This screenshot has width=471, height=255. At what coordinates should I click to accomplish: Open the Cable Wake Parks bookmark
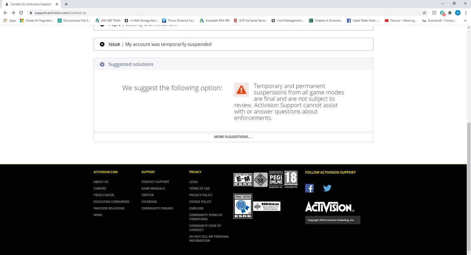pyautogui.click(x=363, y=20)
